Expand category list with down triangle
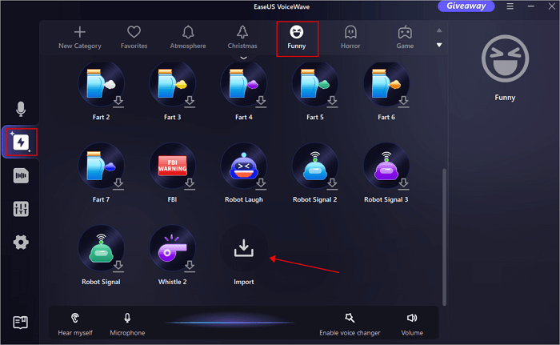The width and height of the screenshot is (560, 345). point(438,46)
